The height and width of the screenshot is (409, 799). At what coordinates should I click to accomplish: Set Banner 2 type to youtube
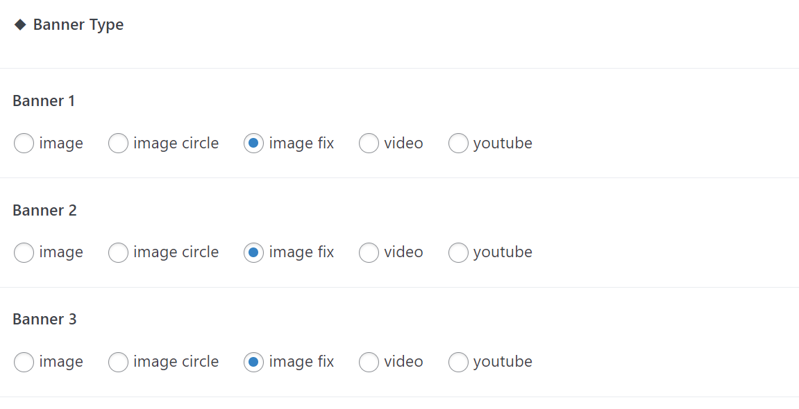pyautogui.click(x=458, y=252)
